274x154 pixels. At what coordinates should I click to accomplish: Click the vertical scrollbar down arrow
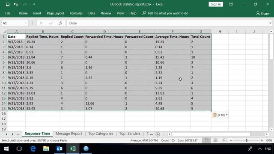(x=271, y=129)
